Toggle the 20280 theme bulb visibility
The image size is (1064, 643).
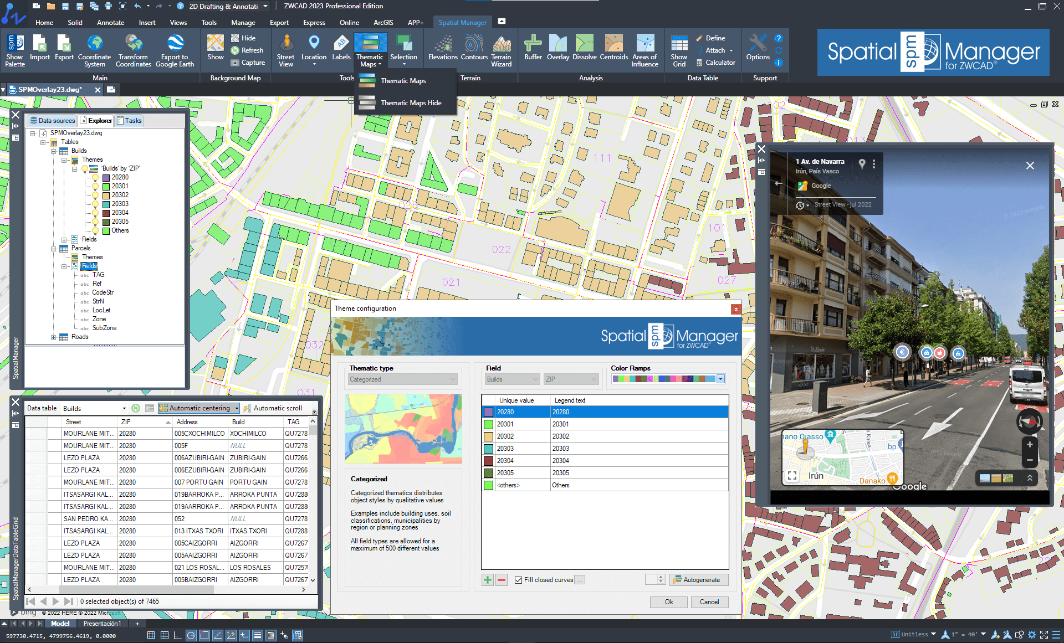click(95, 177)
